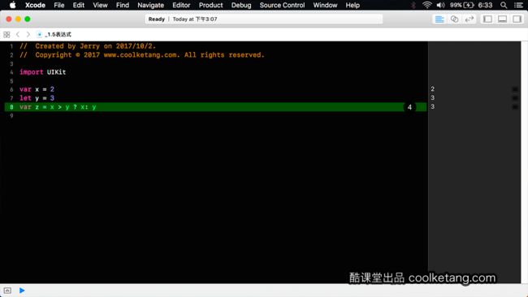Click sidebar result value for line 6
Screen dimensions: 528x297
(433, 88)
